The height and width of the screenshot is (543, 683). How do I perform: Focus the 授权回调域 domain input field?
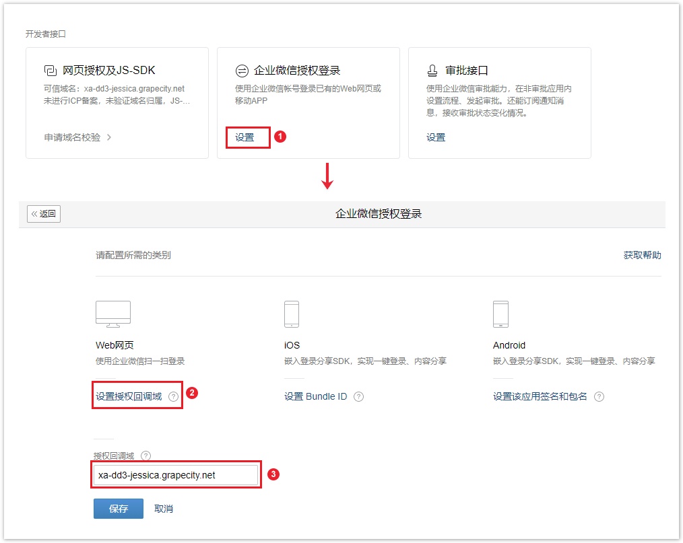pyautogui.click(x=176, y=474)
